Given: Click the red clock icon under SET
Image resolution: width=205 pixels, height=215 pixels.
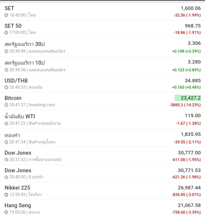Looking at the screenshot, I should tap(6, 15).
